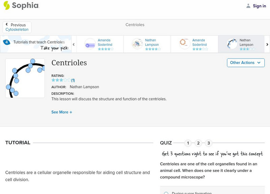Go to quiz question 1

coord(188,143)
